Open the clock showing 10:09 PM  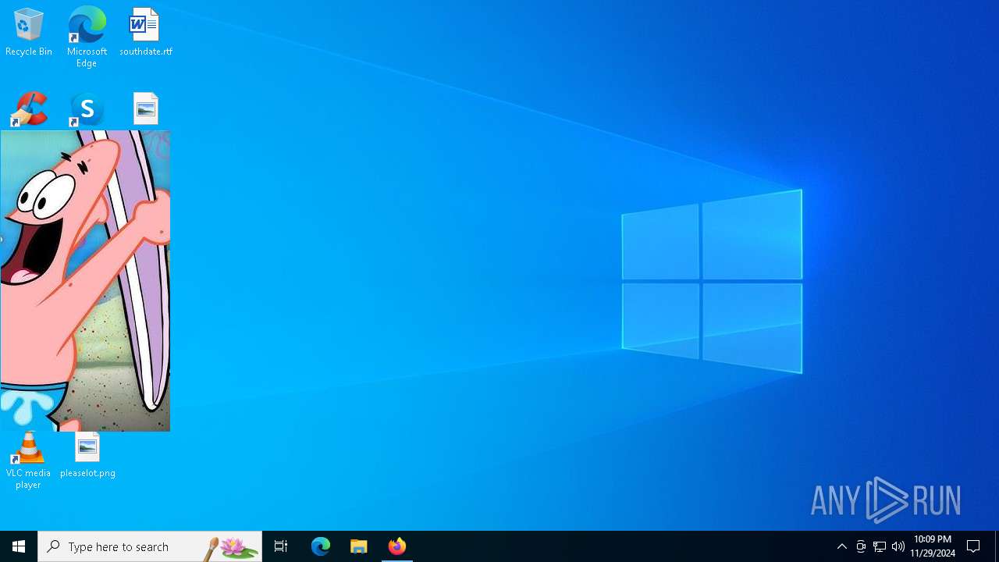click(x=933, y=546)
